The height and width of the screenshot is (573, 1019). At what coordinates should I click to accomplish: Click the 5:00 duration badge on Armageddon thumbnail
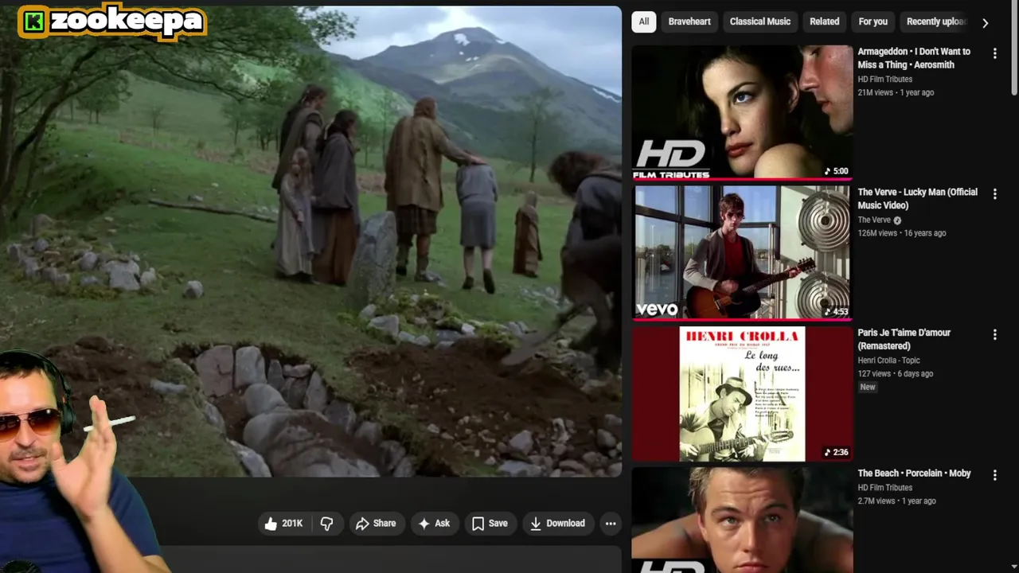pos(836,171)
